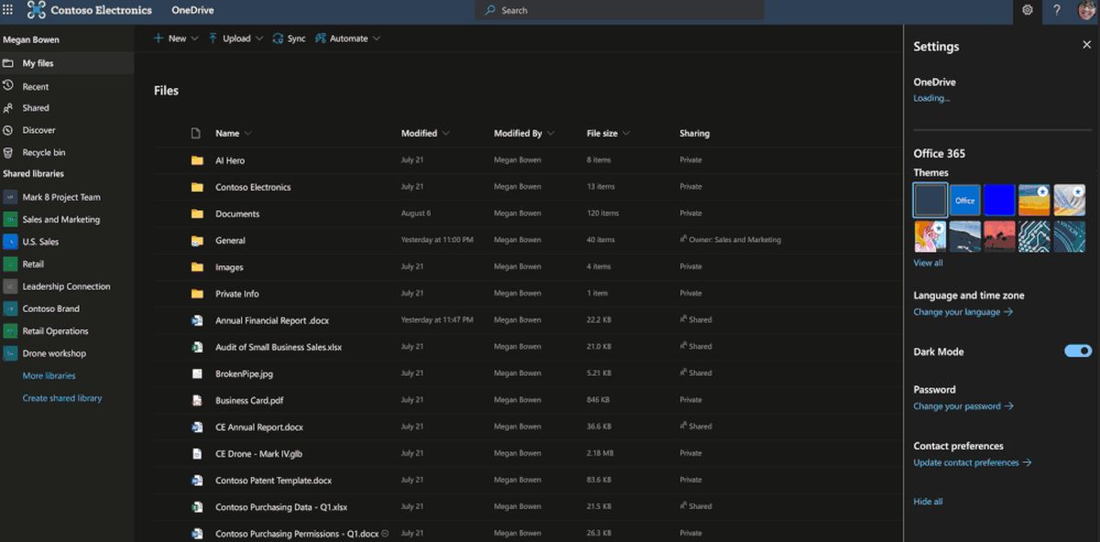Open Discover in the left navigation
The width and height of the screenshot is (1100, 542).
(38, 130)
